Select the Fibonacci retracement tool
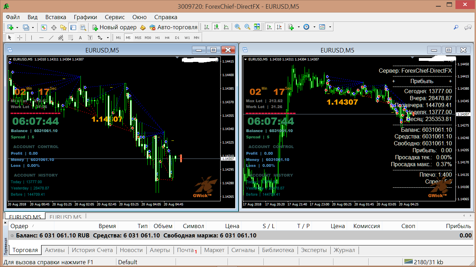The width and height of the screenshot is (476, 267). coord(71,38)
